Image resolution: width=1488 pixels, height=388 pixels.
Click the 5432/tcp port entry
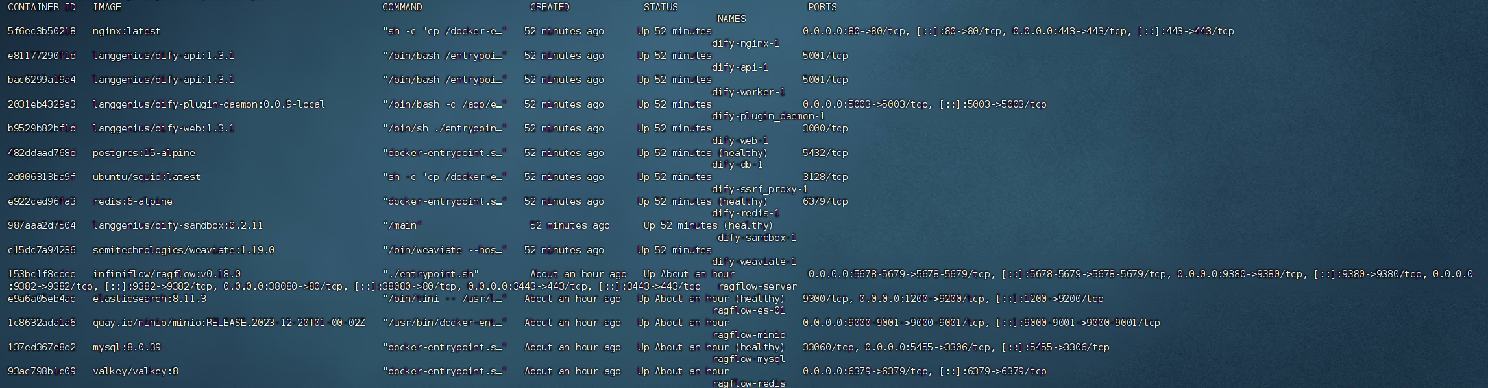(x=825, y=153)
